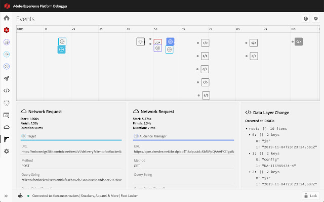Viewport: 324px width, 202px height.
Task: Open Analytics from the sidebar
Action: [x=7, y=42]
